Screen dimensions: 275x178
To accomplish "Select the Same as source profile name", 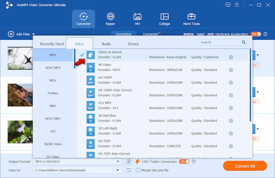I will pos(110,52).
